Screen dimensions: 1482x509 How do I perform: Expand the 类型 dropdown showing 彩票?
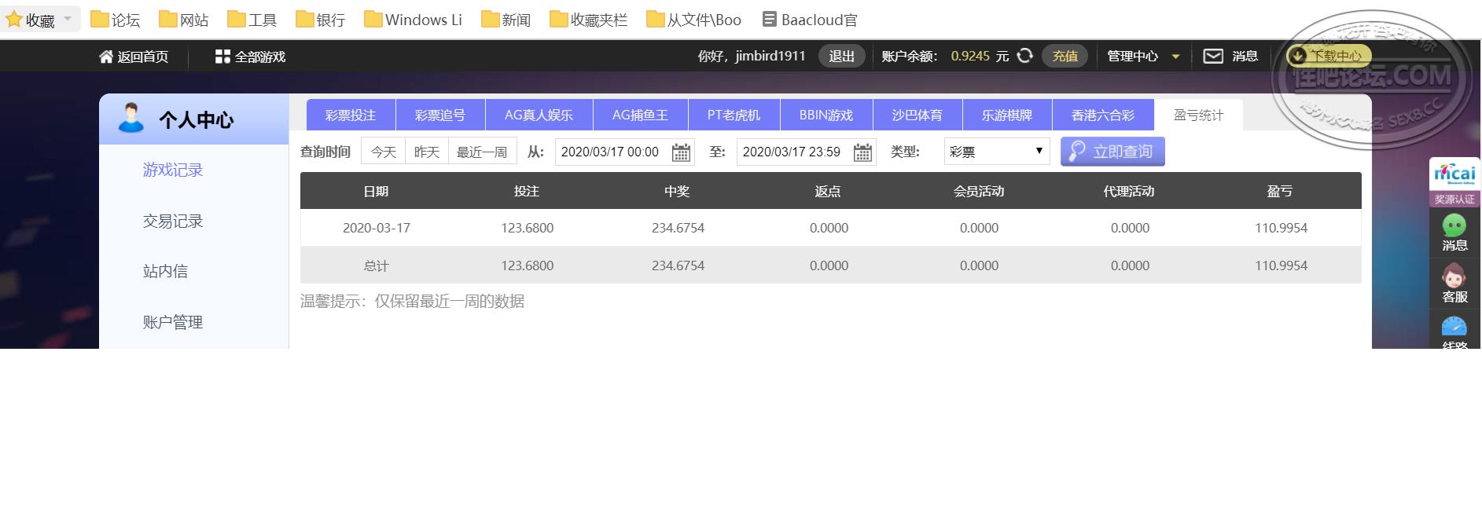(x=996, y=152)
